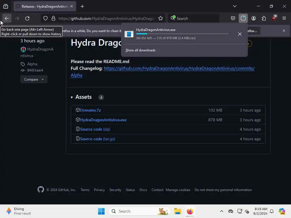Click the taskbar Search box
Viewport: 291px width, 218px height.
(139, 211)
